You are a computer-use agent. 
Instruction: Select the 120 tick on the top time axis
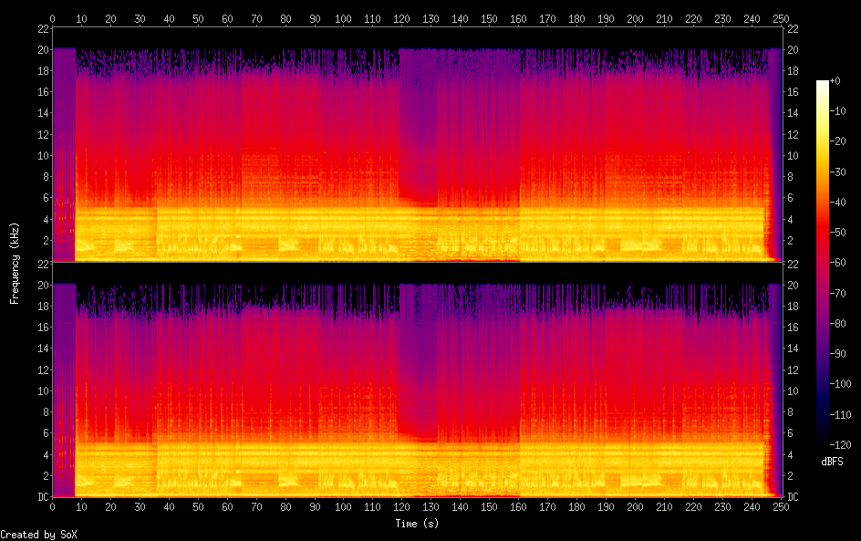402,17
